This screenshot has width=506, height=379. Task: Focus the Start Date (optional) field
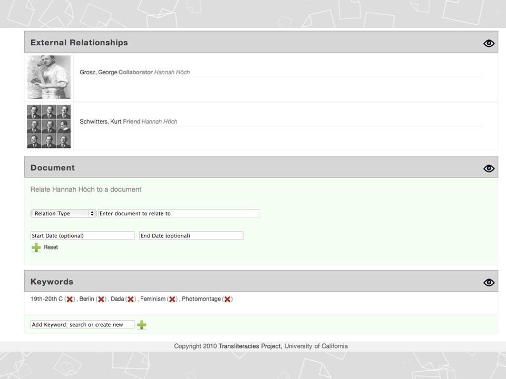point(82,236)
